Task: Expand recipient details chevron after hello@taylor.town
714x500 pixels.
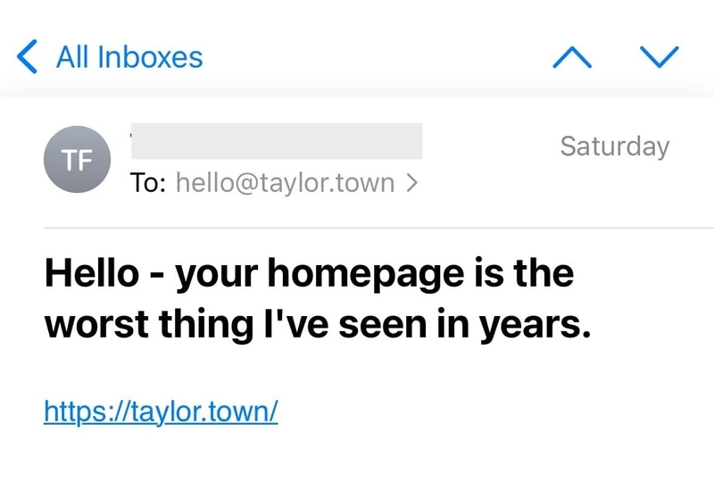Action: [411, 183]
